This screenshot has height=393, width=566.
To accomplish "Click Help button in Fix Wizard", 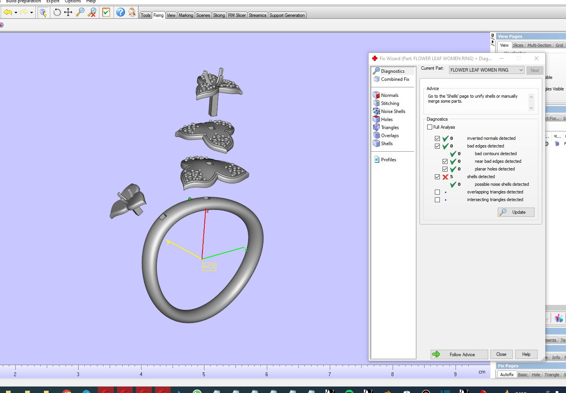I will [x=526, y=354].
